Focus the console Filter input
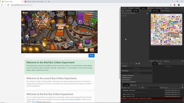 152,88
